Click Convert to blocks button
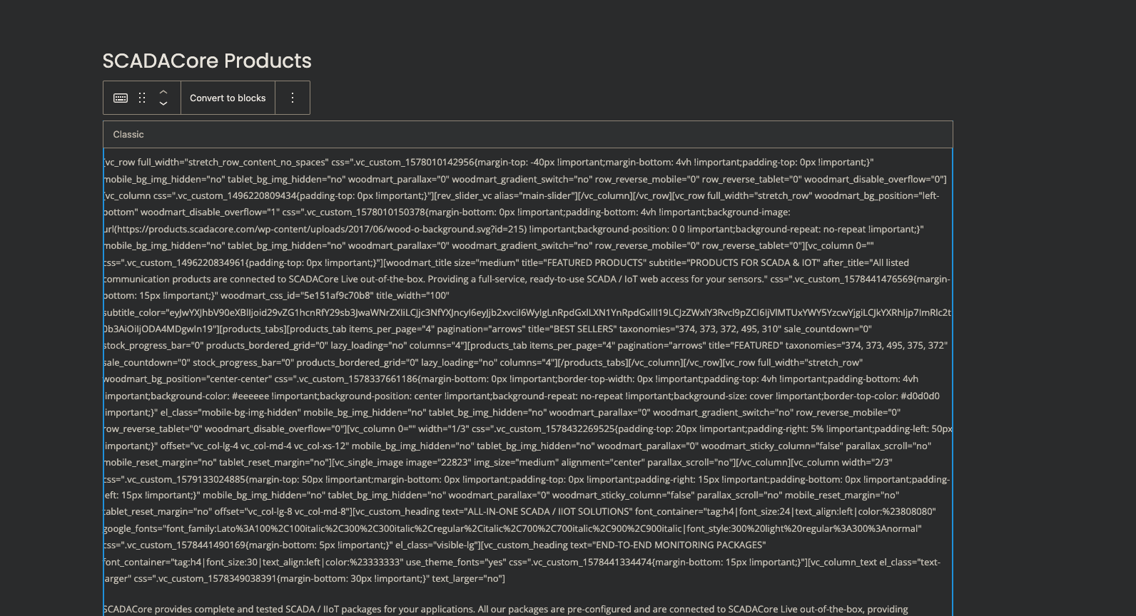This screenshot has width=1136, height=616. [x=228, y=98]
